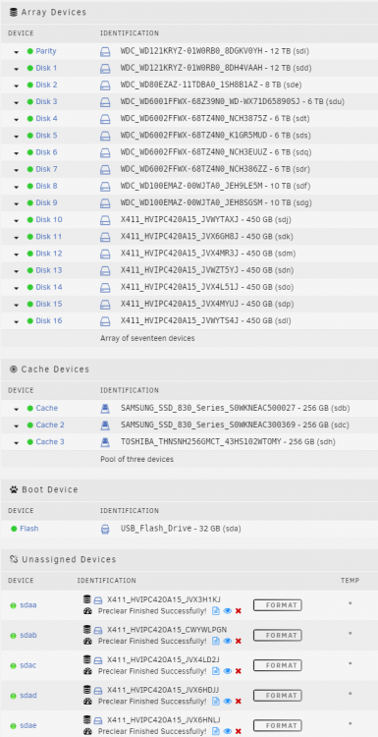Expand the Disk 14 dropdown arrow
The image size is (378, 737).
(x=17, y=288)
